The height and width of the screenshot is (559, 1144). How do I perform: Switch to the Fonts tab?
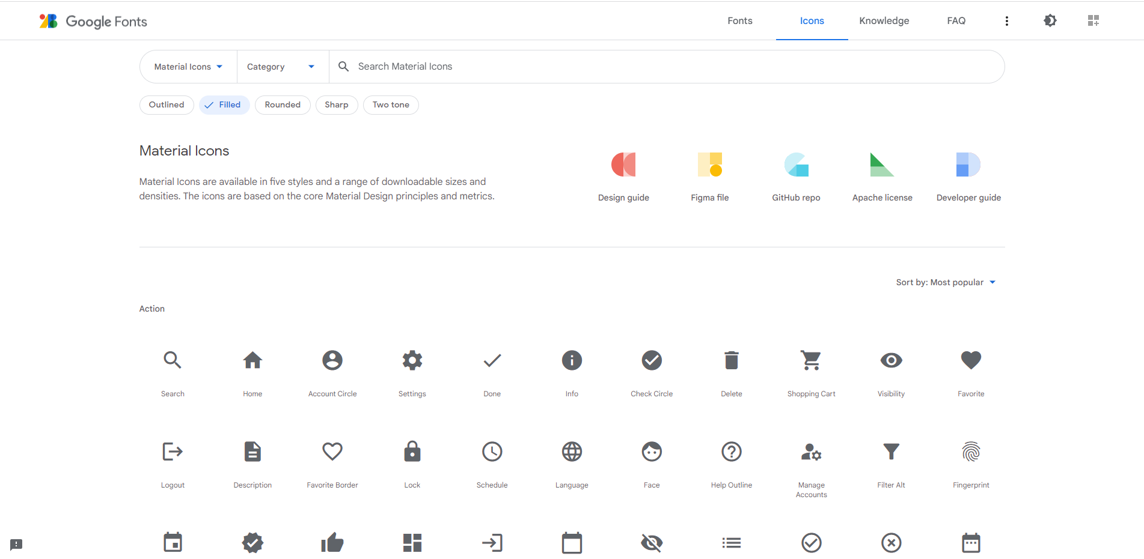click(740, 20)
